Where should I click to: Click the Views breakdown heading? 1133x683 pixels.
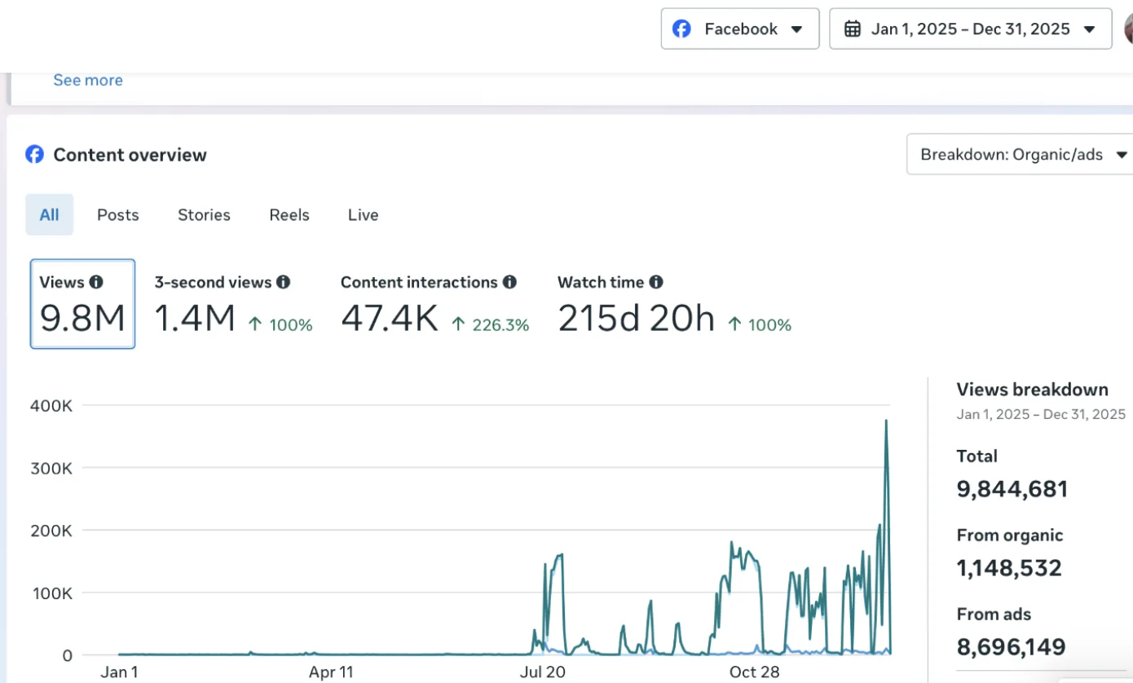pos(1032,390)
